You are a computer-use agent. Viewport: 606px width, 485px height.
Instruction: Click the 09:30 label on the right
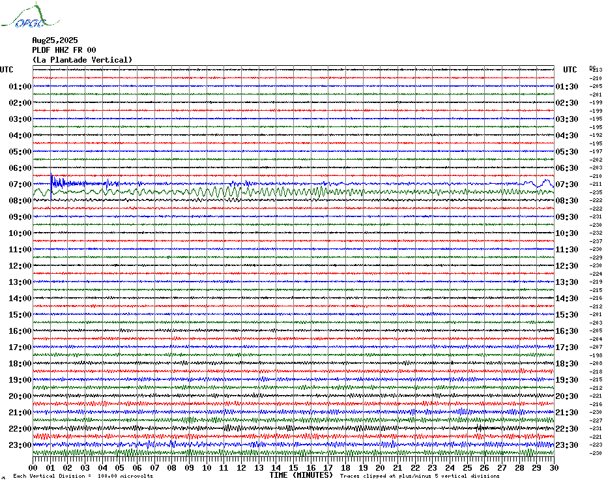click(x=567, y=216)
